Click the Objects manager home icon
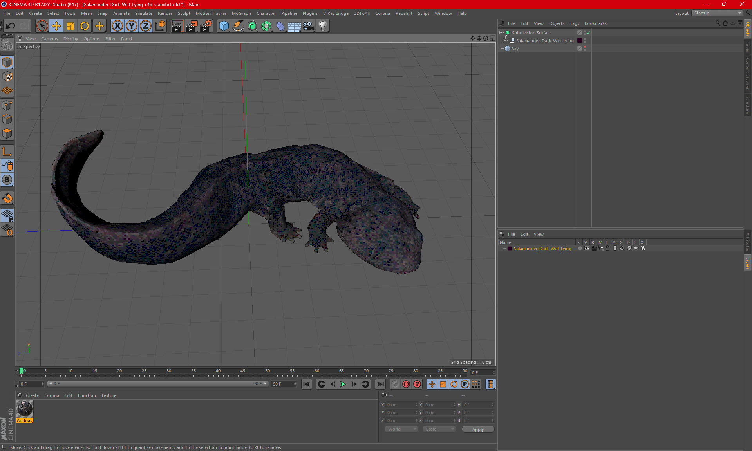This screenshot has width=752, height=451. (725, 23)
